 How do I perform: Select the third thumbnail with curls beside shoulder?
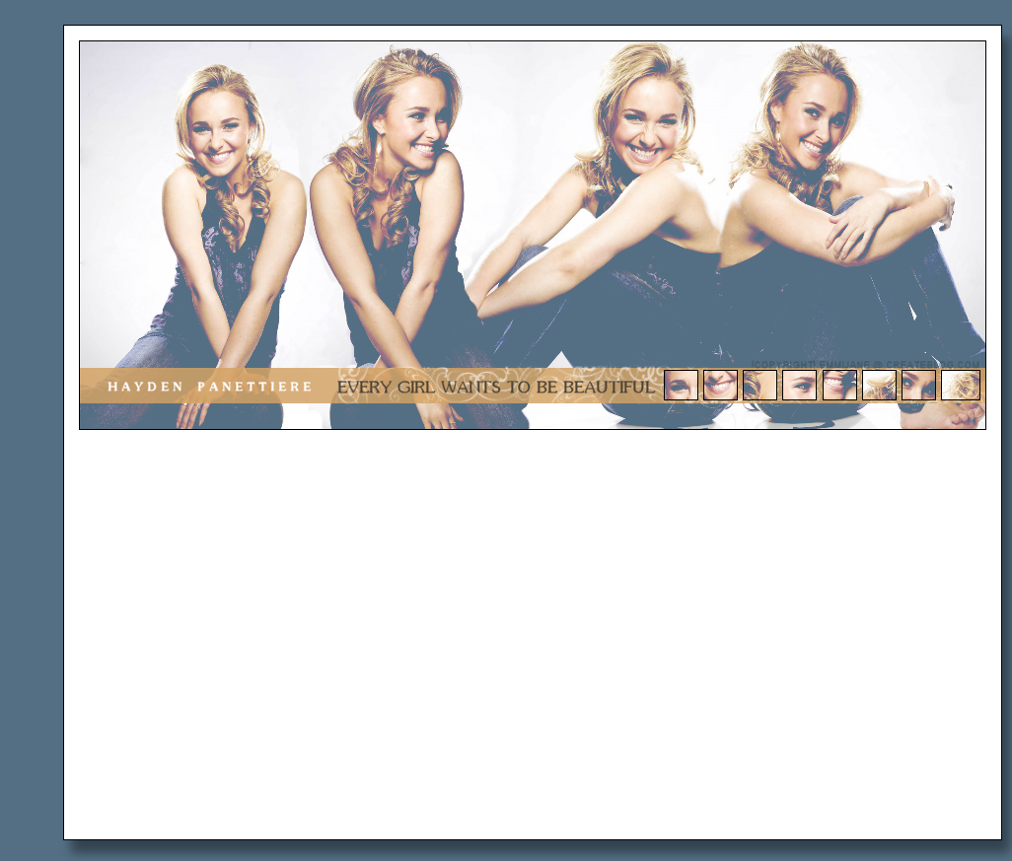759,386
